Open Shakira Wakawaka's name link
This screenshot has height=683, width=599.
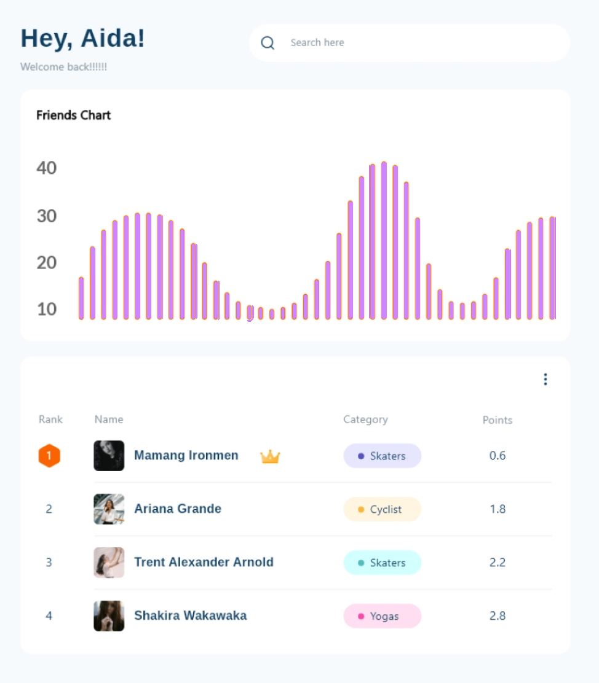191,616
